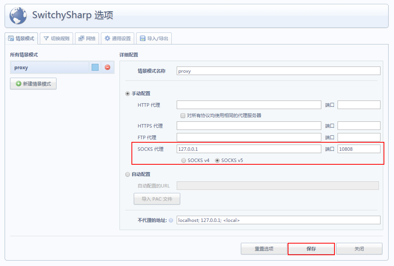
Task: Click the HTTP 代理 port field
Action: tap(359, 105)
